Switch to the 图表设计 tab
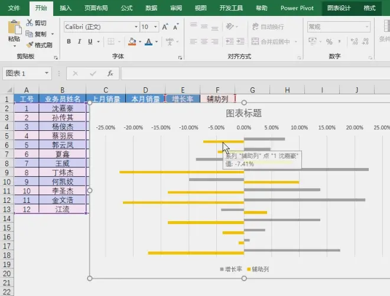 pyautogui.click(x=339, y=8)
